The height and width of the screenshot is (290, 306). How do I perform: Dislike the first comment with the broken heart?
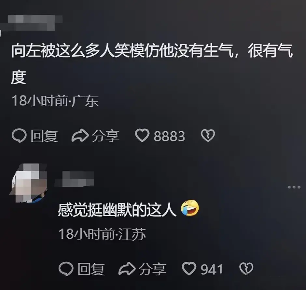[x=208, y=135]
